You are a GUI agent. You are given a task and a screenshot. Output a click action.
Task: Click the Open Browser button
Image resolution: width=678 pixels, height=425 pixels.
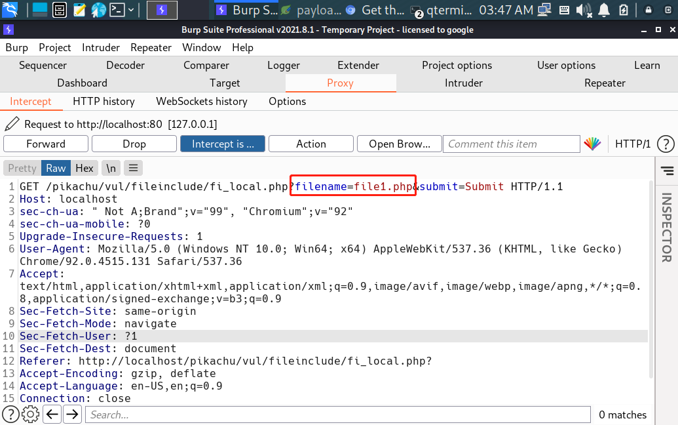(x=400, y=144)
